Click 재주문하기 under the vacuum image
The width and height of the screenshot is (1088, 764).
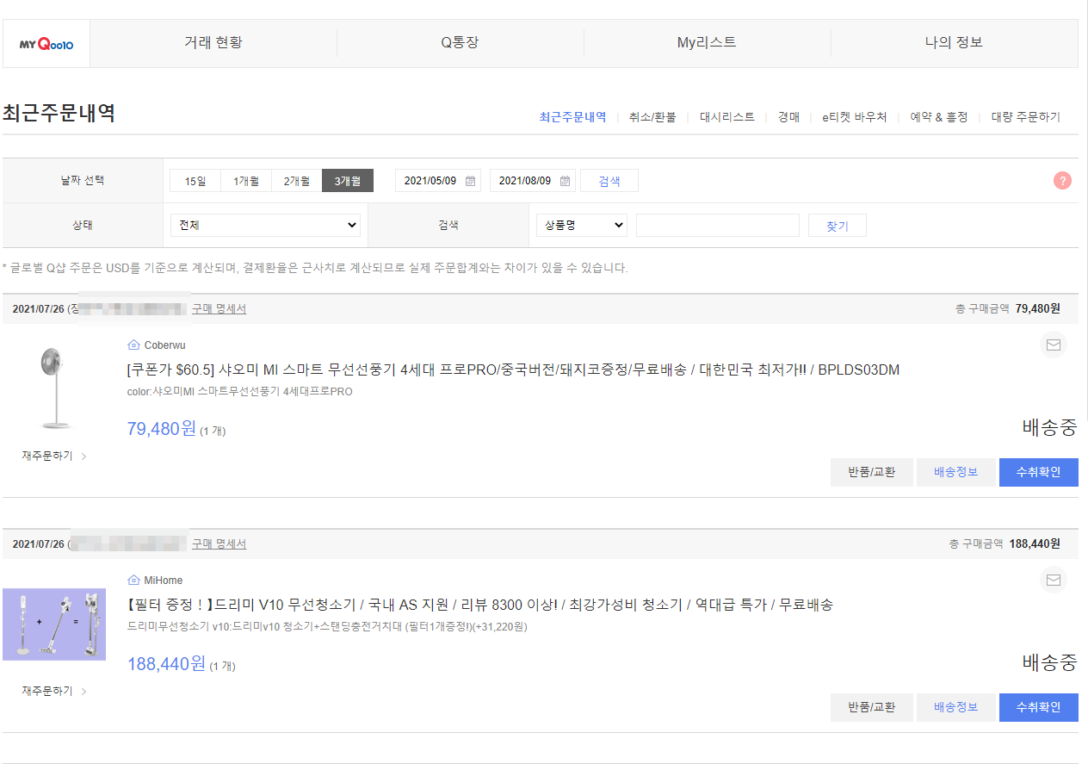click(47, 692)
